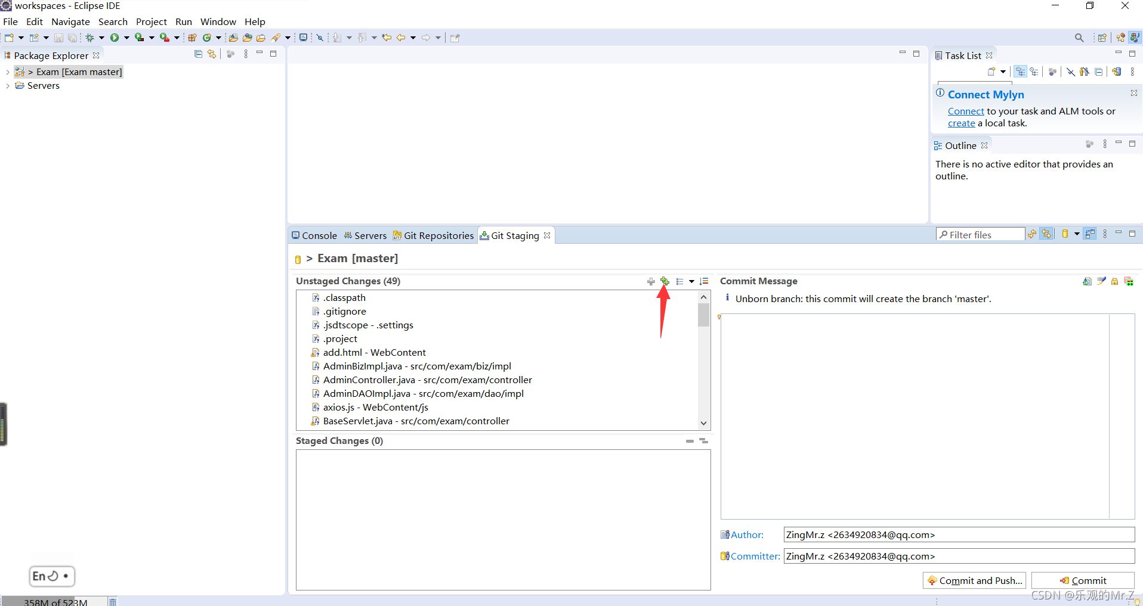Click the New Java Package icon
This screenshot has height=606, width=1143.
pos(192,38)
